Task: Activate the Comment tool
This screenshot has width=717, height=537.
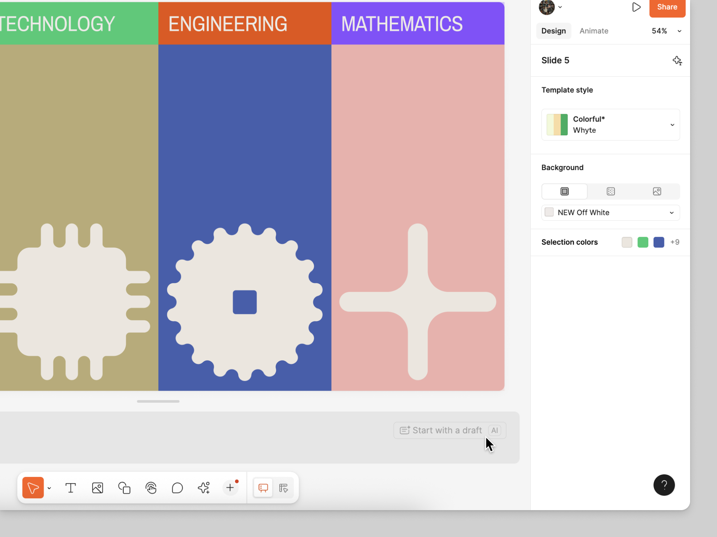Action: point(177,488)
